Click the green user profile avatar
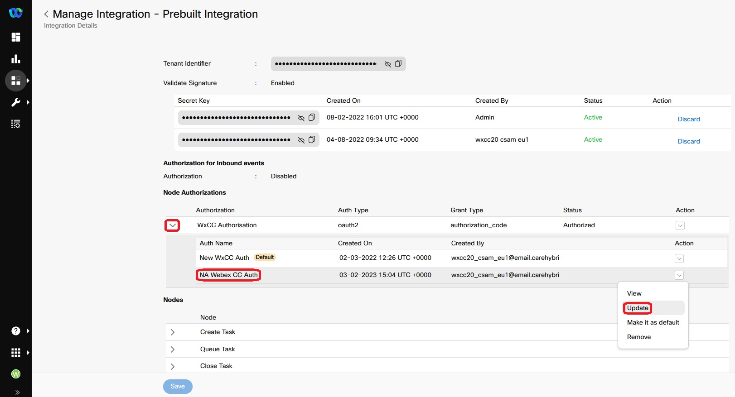The height and width of the screenshot is (397, 735). click(x=16, y=374)
